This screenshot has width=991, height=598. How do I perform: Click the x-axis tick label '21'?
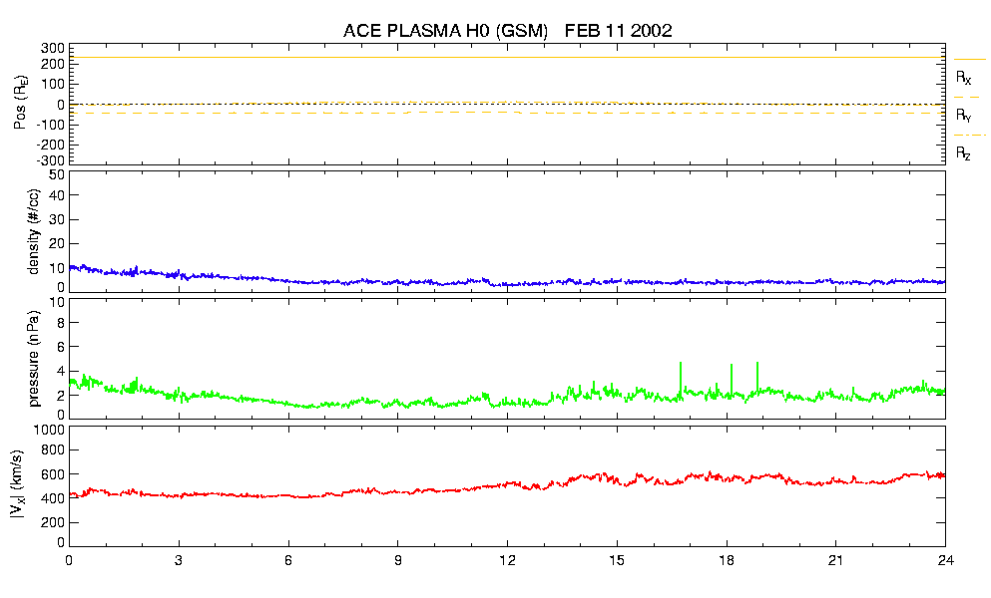coord(835,560)
